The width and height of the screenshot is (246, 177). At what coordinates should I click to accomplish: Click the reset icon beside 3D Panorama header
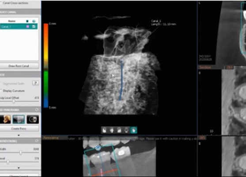[37, 110]
